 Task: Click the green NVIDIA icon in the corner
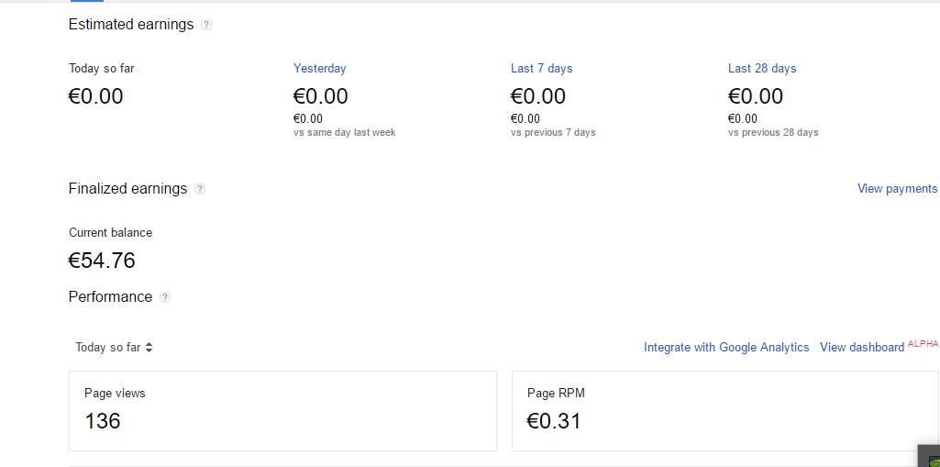click(x=930, y=457)
